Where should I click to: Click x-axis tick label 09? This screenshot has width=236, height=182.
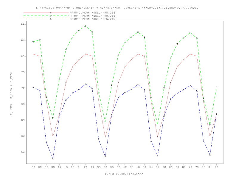[53, 167]
